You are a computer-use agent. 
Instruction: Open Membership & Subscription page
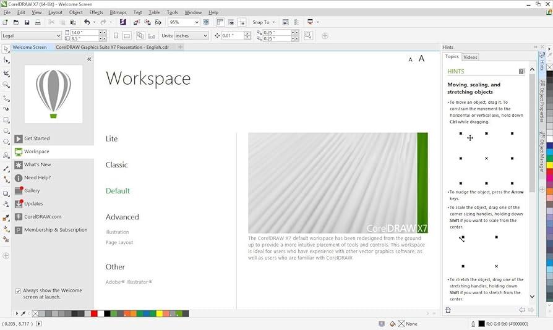pyautogui.click(x=53, y=230)
